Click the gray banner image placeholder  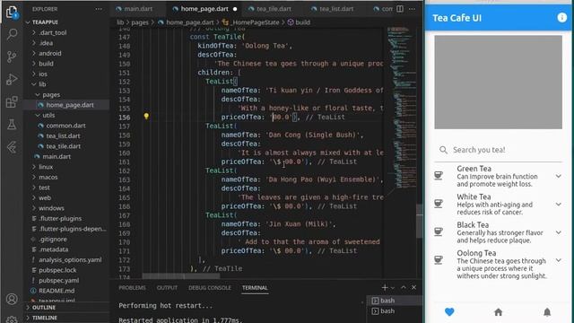click(498, 82)
